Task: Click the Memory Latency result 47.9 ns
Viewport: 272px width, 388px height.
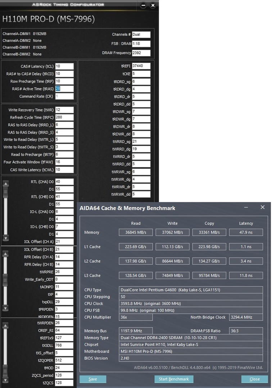Action: pos(246,232)
